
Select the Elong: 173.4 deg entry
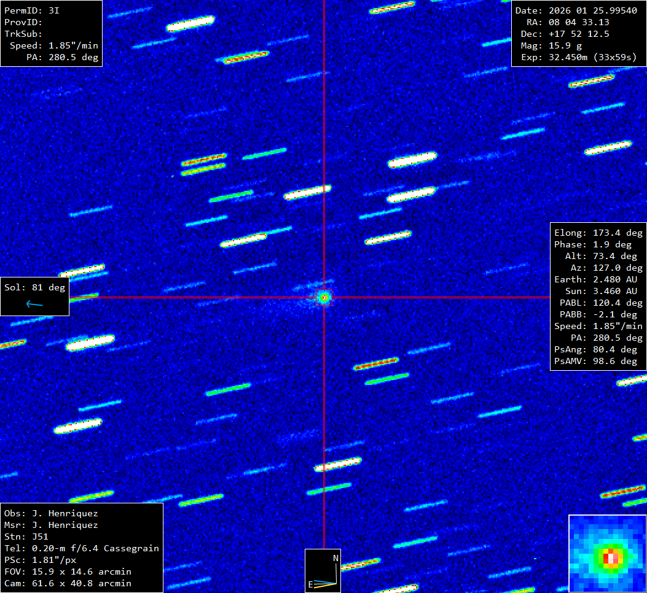[598, 233]
